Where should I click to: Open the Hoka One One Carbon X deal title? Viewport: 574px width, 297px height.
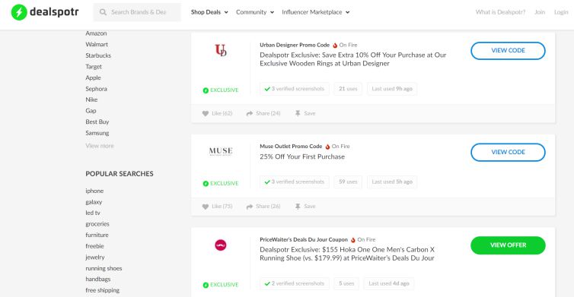[347, 254]
